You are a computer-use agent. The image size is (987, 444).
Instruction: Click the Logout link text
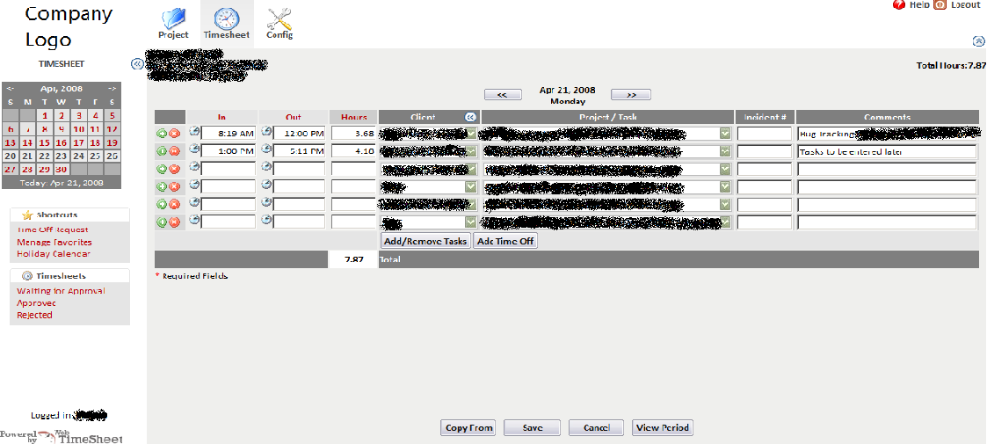(966, 4)
